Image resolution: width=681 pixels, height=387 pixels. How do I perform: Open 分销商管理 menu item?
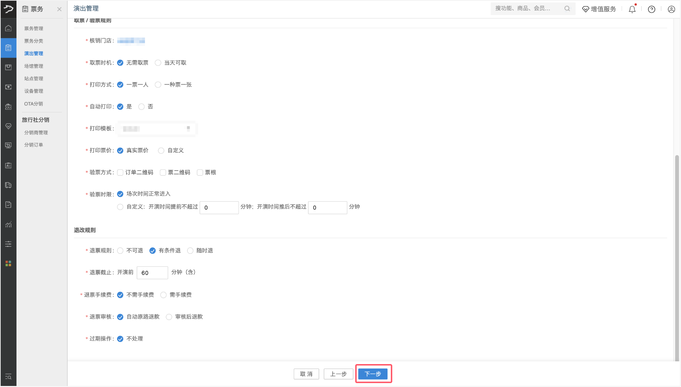36,133
